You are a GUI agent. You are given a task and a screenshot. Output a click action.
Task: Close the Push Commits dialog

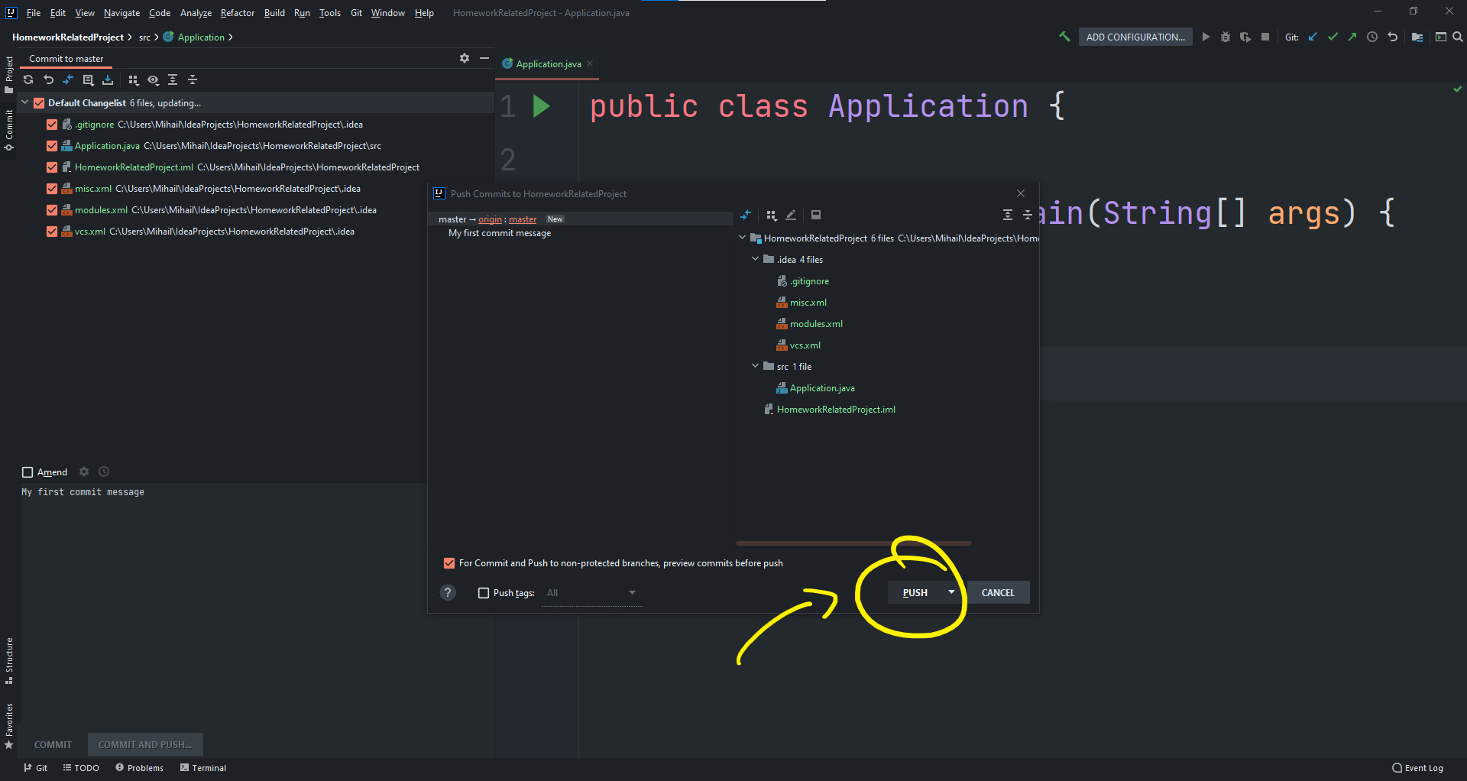(x=1021, y=193)
